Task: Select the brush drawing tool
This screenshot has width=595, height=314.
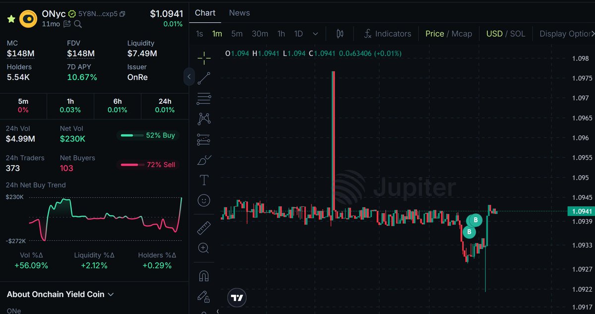Action: tap(204, 160)
